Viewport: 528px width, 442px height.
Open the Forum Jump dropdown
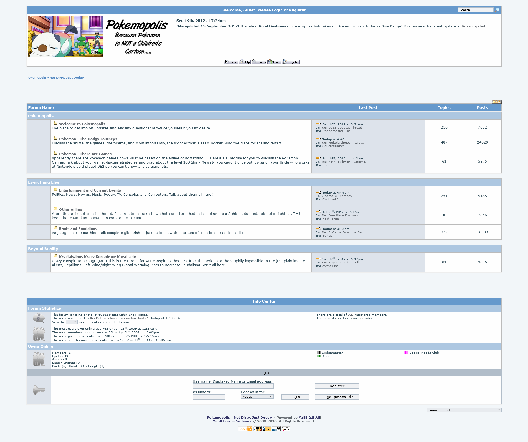(x=464, y=410)
